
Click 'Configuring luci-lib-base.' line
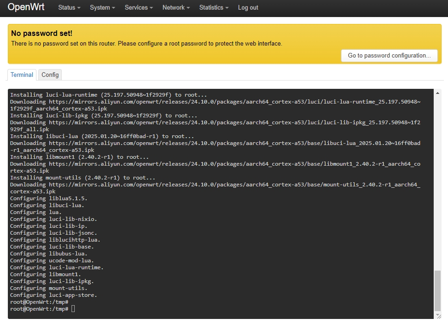point(52,247)
